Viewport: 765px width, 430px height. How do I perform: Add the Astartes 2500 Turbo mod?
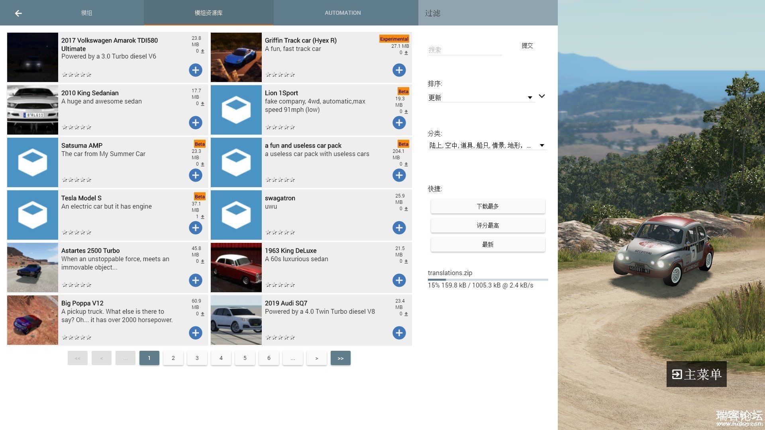(195, 280)
